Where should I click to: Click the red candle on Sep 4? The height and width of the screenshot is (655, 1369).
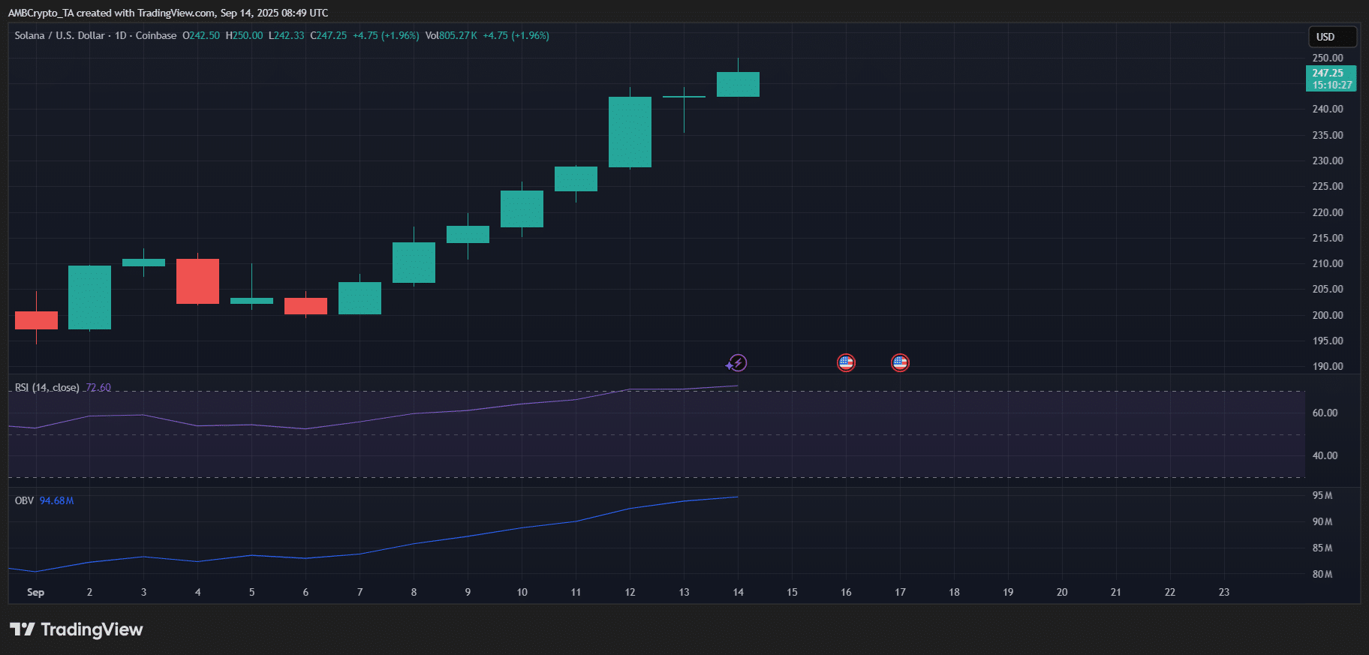[x=197, y=281]
